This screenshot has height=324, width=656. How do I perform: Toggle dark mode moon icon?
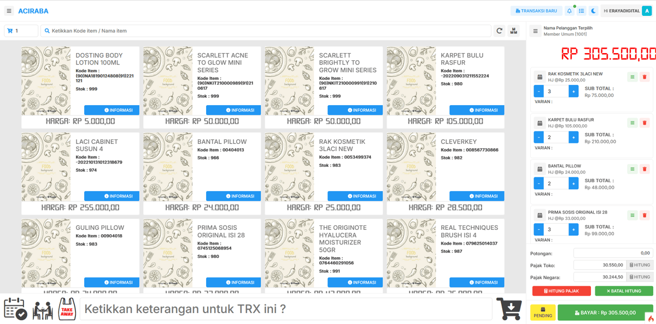(593, 11)
